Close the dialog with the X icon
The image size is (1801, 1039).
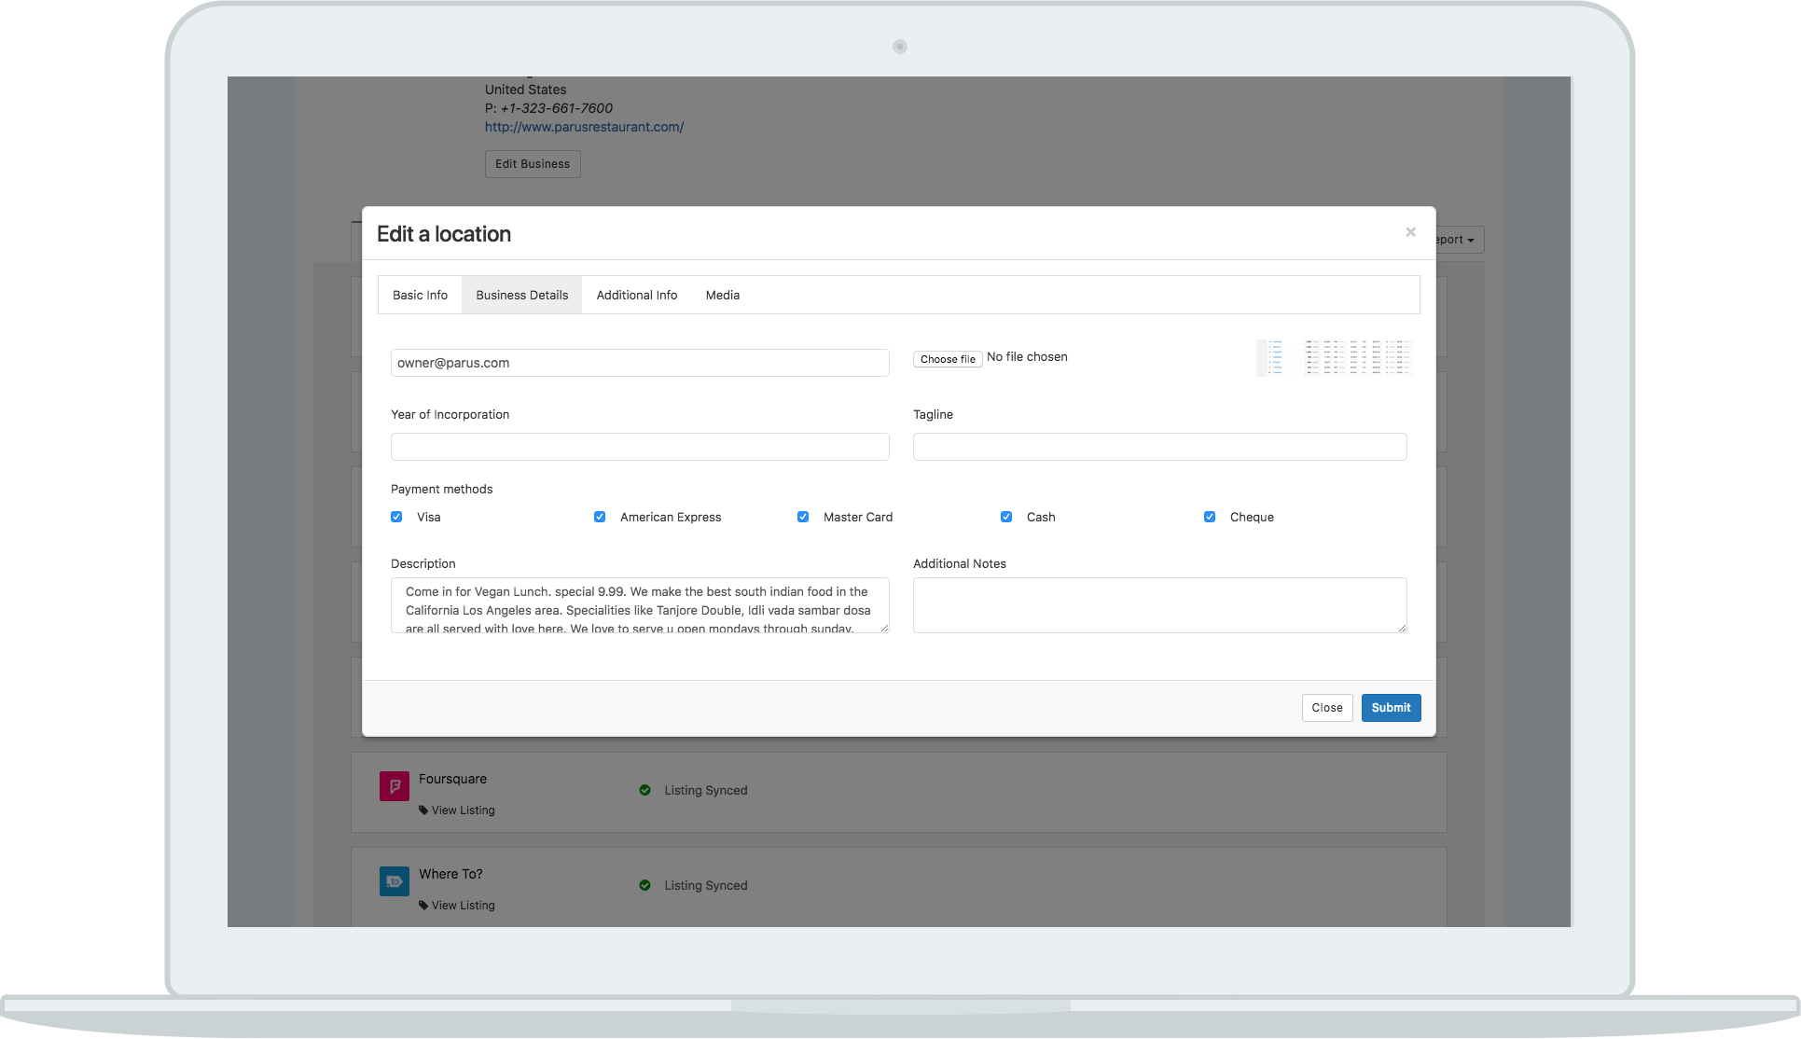pyautogui.click(x=1410, y=232)
